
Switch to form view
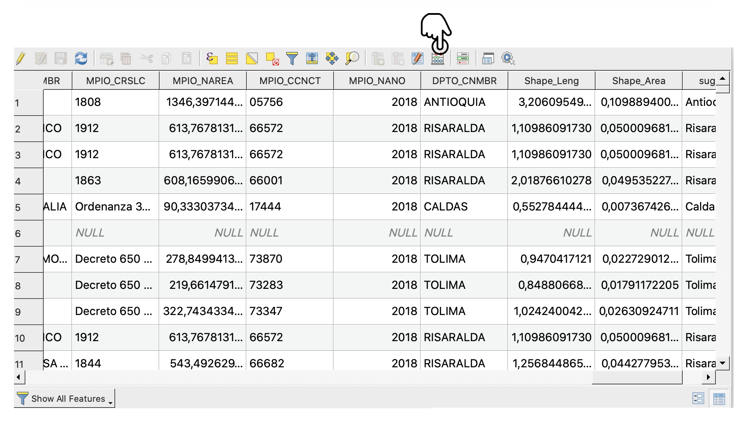tap(698, 398)
